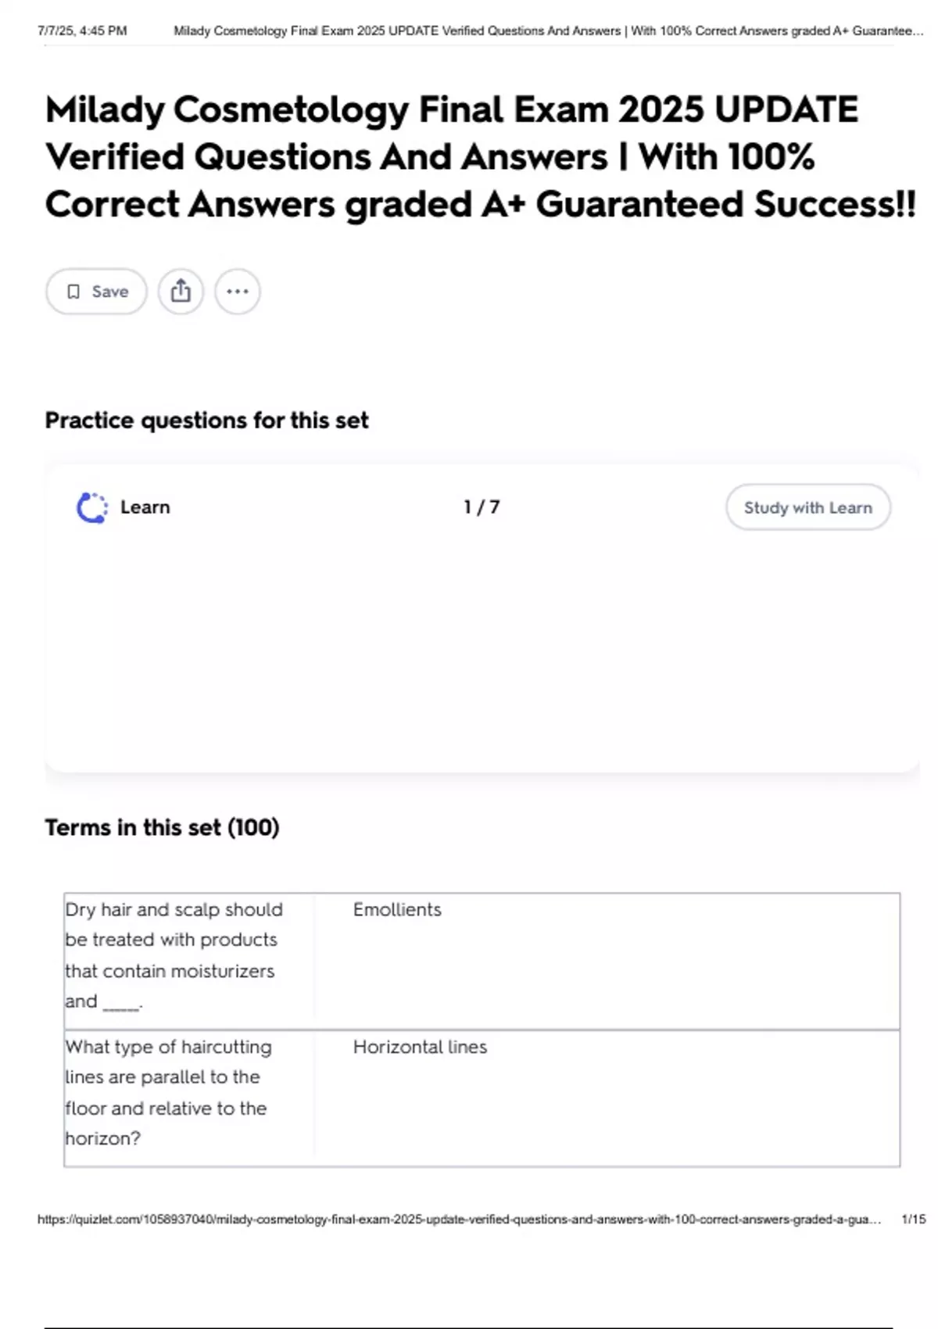Click the haircutting lines question text

coord(168,1092)
